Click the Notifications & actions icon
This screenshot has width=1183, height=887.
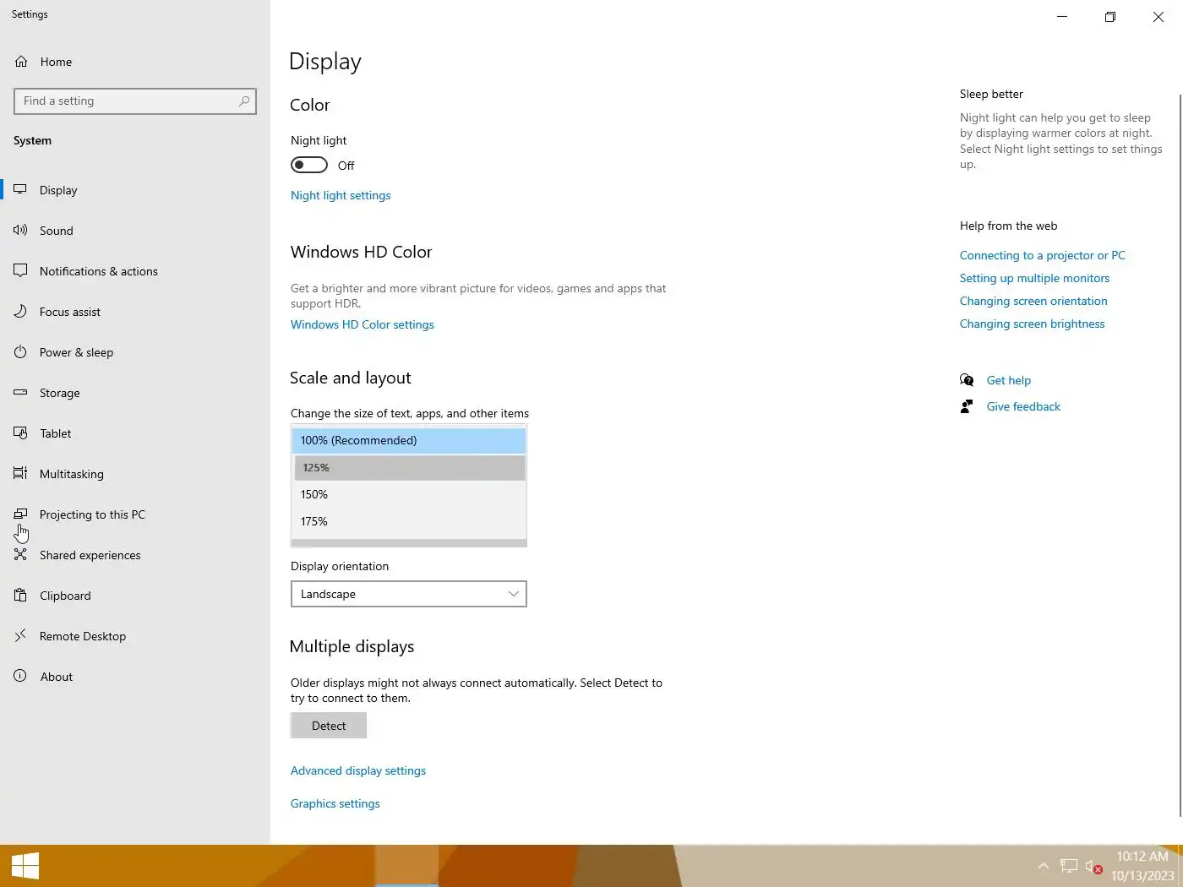click(x=20, y=270)
